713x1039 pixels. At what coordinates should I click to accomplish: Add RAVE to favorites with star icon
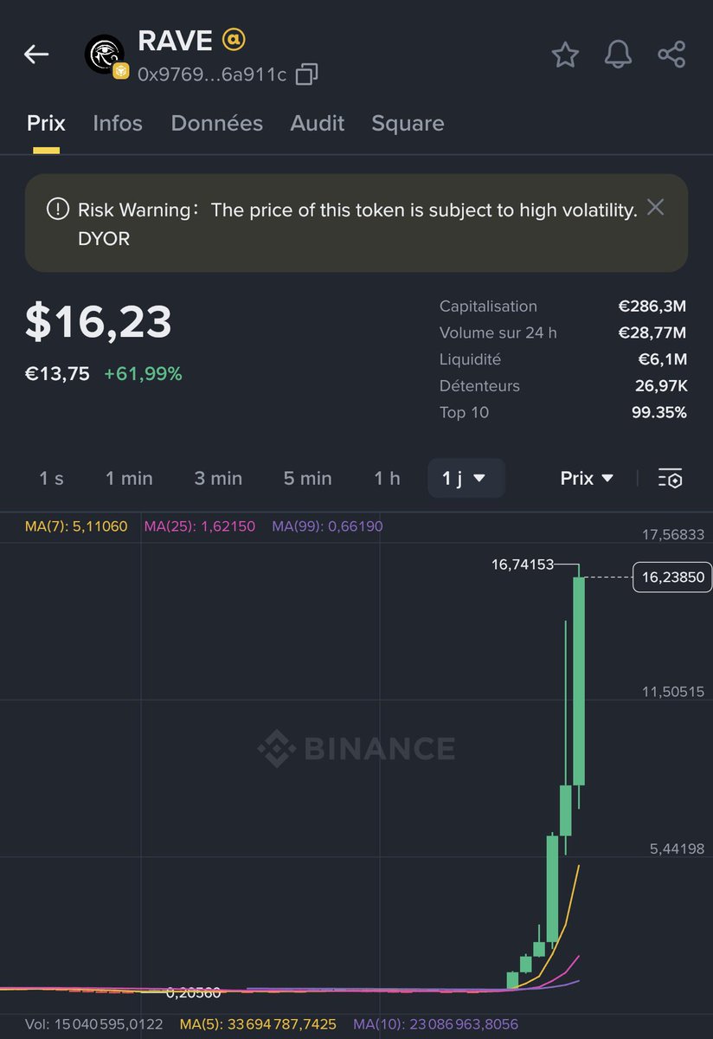coord(565,55)
